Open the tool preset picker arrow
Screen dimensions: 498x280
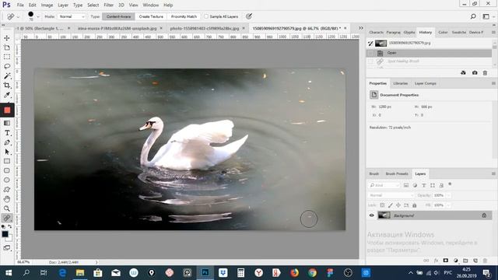coord(18,16)
